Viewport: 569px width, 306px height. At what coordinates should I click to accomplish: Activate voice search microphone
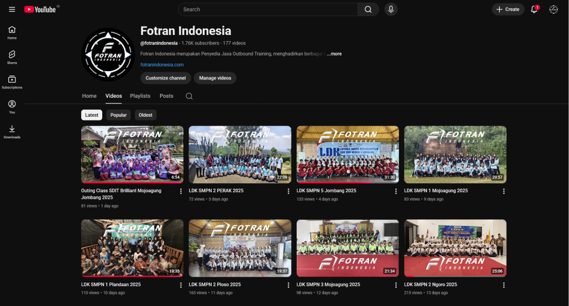point(391,9)
